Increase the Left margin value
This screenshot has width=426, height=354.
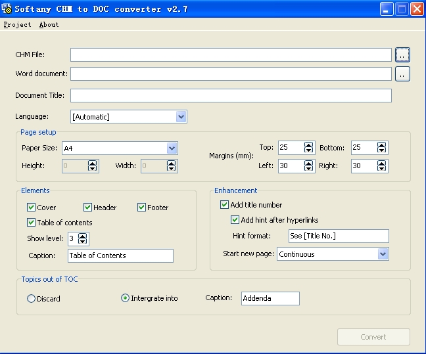tap(308, 163)
